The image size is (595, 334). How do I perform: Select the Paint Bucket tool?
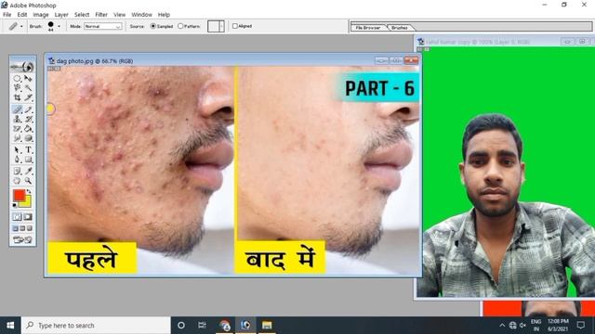tap(29, 129)
